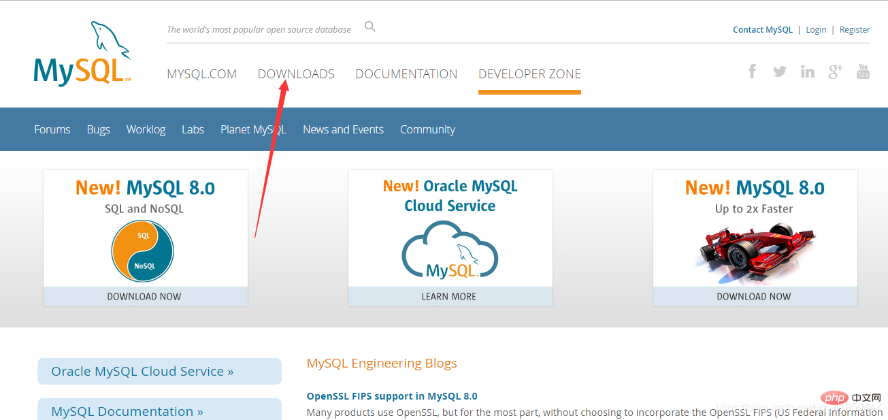
Task: Open Oracle MySQL Cloud Service » button
Action: coord(159,371)
